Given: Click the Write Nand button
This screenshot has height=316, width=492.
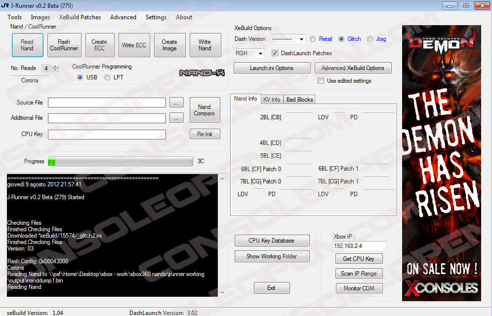Looking at the screenshot, I should (x=205, y=45).
